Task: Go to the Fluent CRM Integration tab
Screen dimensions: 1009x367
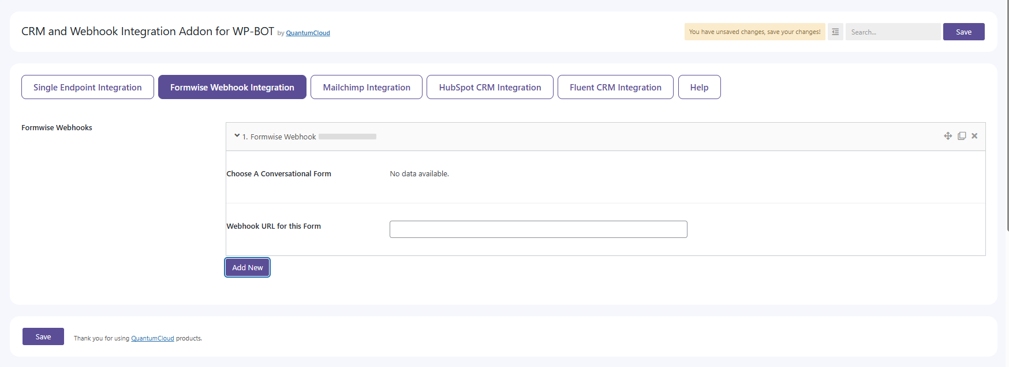Action: [615, 87]
